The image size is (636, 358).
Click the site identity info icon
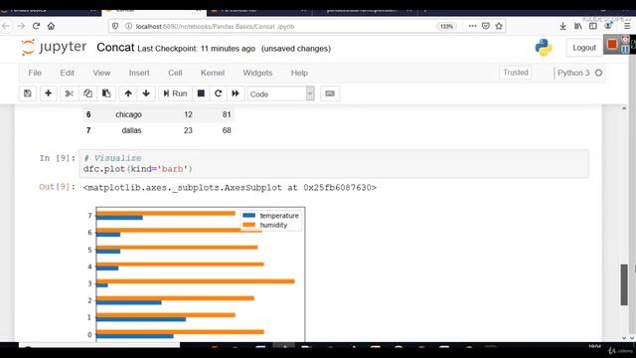(128, 26)
